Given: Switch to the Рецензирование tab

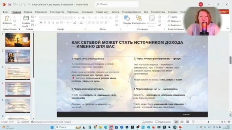Looking at the screenshot, I should (x=131, y=12).
